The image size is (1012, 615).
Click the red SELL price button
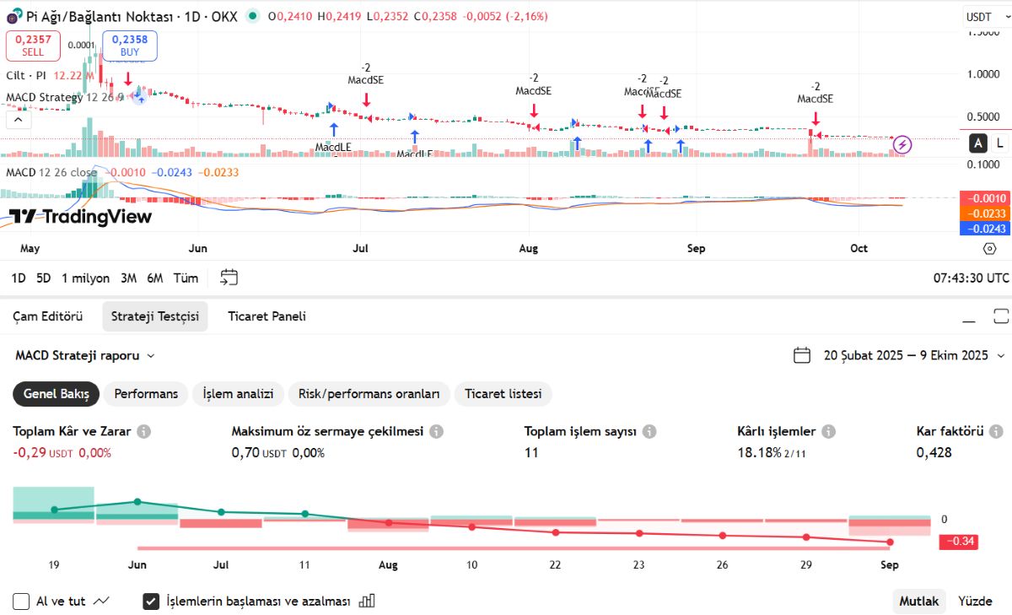coord(33,46)
